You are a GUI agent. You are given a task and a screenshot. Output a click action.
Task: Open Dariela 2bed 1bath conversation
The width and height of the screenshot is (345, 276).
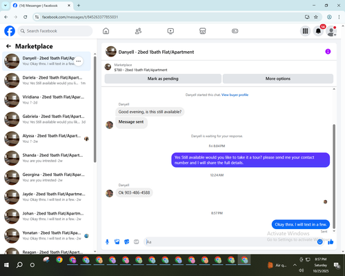pos(46,81)
